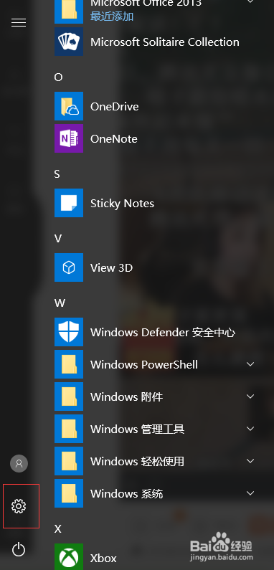Click the purple OneNote icon
The width and height of the screenshot is (274, 570).
(69, 138)
